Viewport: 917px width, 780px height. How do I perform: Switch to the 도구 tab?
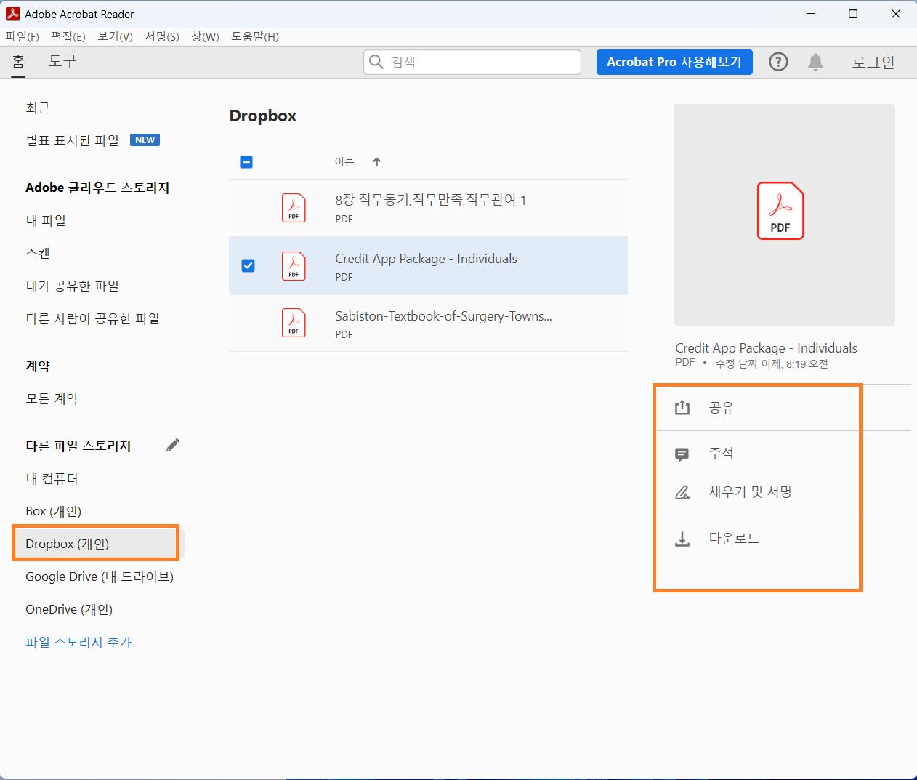(62, 62)
